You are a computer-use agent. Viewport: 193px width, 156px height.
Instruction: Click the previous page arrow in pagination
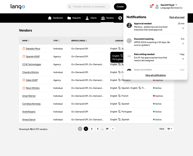coord(80,129)
